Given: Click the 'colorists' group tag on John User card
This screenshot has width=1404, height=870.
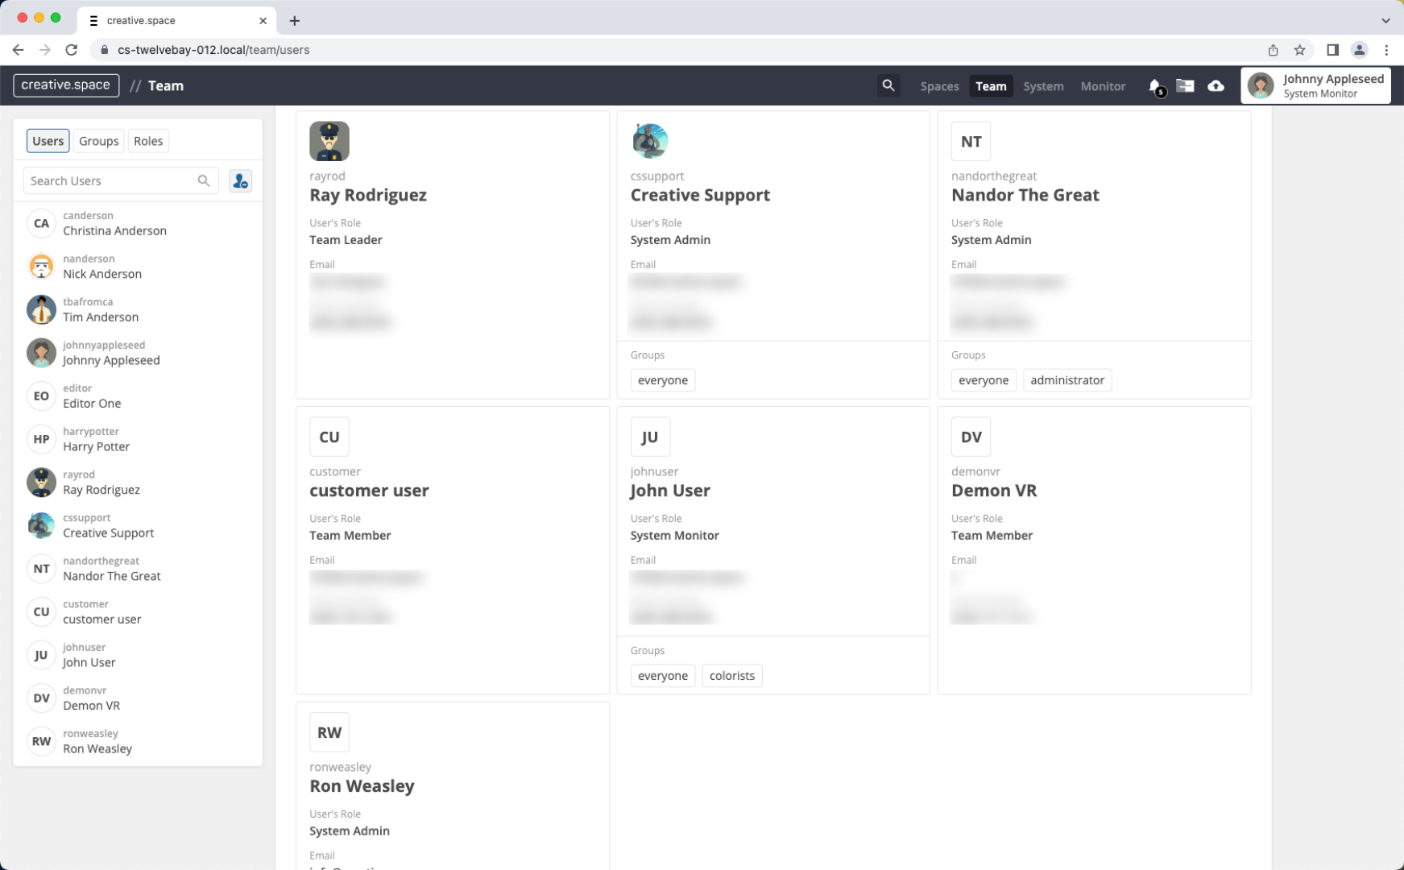Looking at the screenshot, I should (732, 676).
